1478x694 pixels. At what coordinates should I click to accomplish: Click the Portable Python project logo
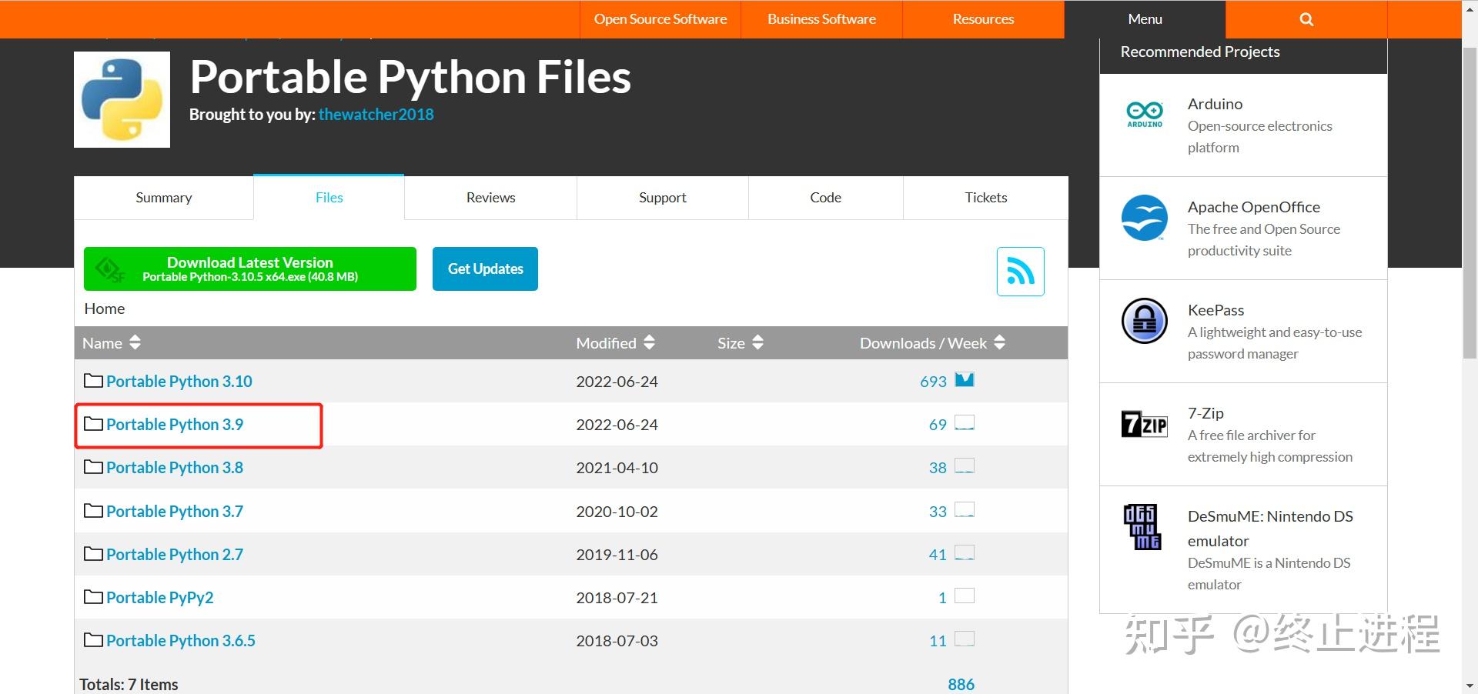click(x=121, y=98)
